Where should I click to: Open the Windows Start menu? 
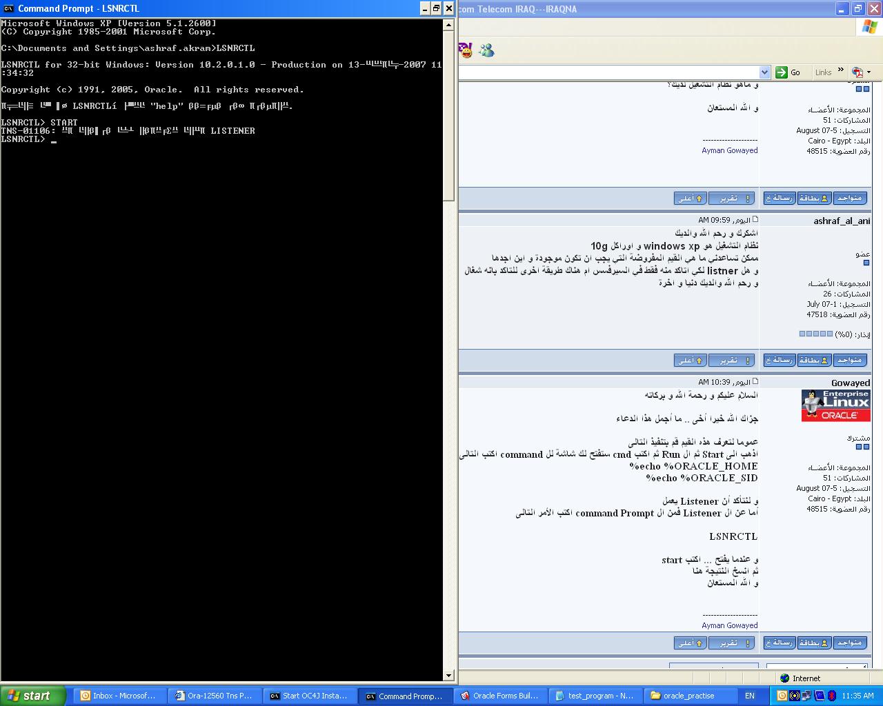pyautogui.click(x=32, y=696)
